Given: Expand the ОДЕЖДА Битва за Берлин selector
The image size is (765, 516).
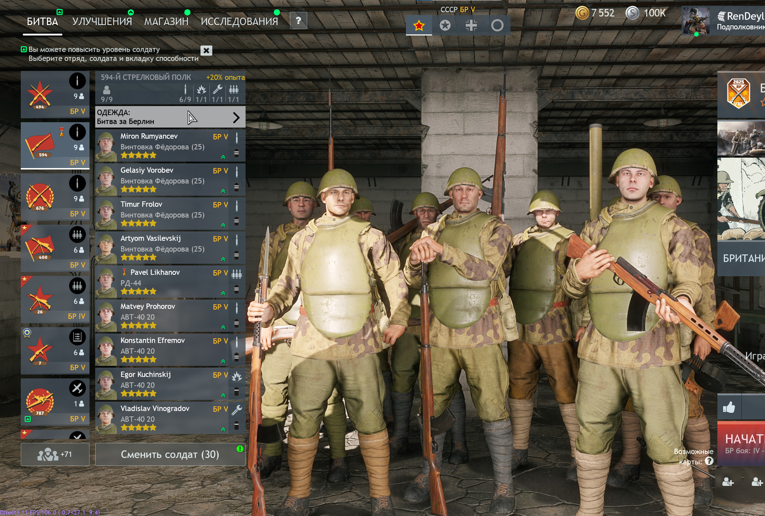Looking at the screenshot, I should click(x=170, y=117).
